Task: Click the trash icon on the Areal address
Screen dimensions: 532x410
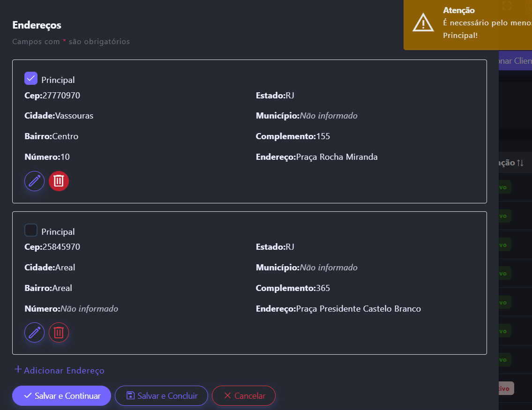Action: 59,333
